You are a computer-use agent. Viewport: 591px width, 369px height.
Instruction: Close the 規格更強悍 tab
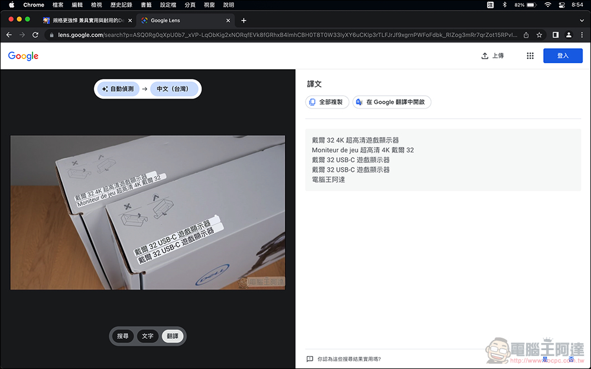pyautogui.click(x=130, y=21)
